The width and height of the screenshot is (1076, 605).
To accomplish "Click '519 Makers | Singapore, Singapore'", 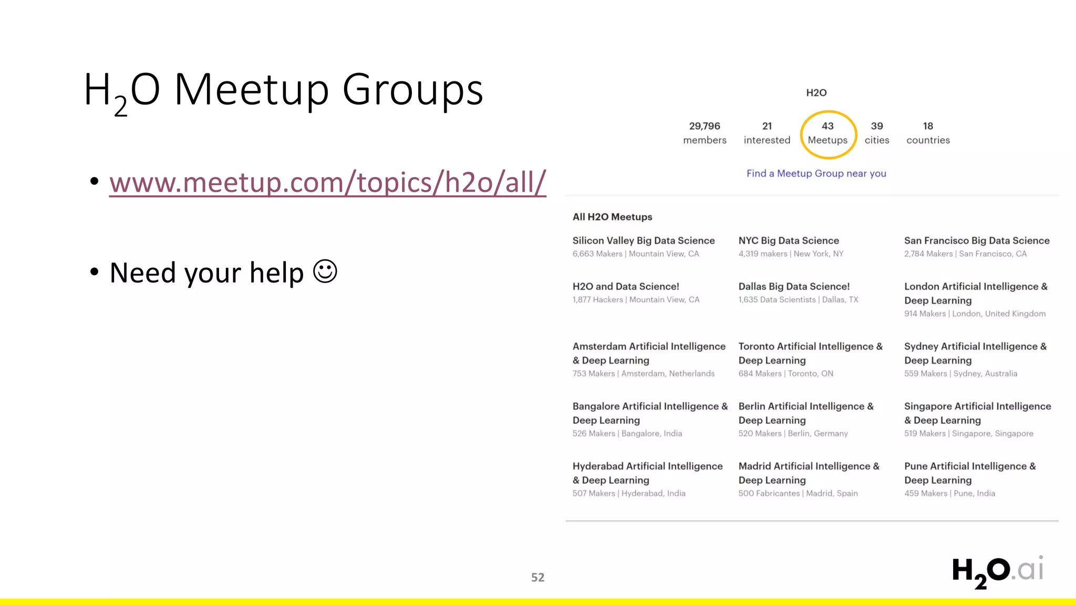I will coord(969,433).
